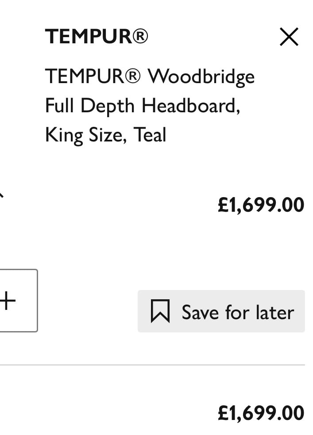Click the item price £1,699.00 below the title
Screen dimensions: 313x435
(x=261, y=205)
